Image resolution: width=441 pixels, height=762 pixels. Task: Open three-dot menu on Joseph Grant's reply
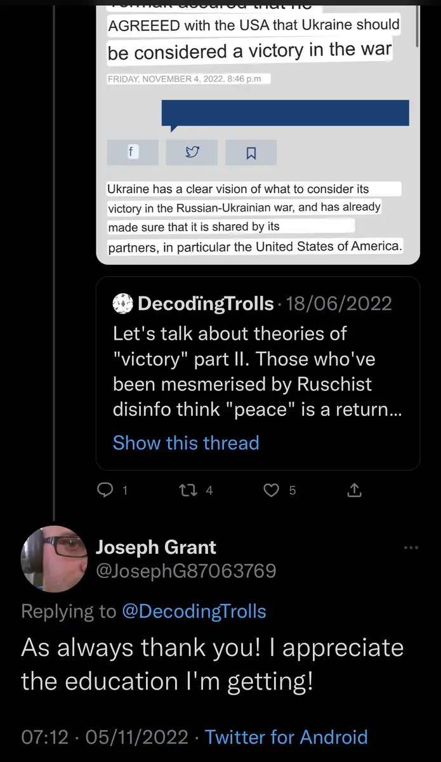tap(411, 547)
